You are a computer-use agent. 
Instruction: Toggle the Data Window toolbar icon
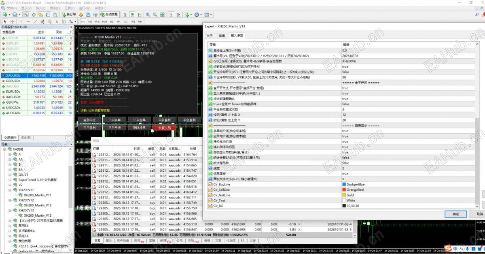(x=34, y=15)
